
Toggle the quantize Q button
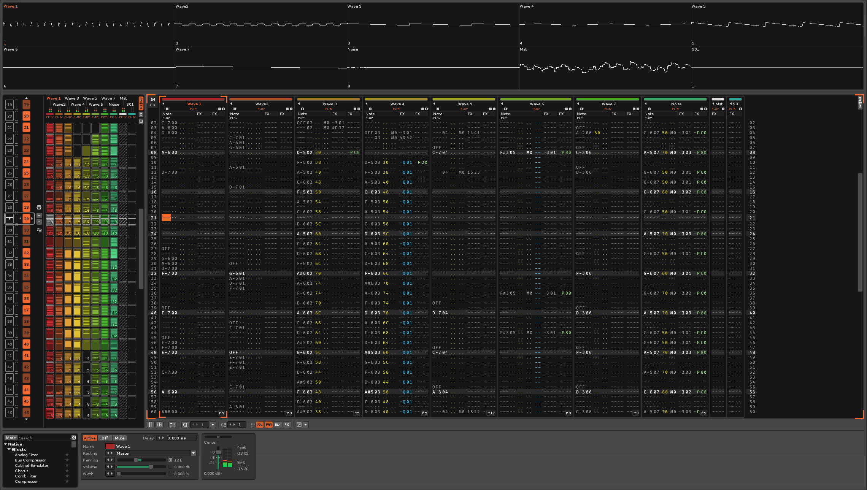pos(185,425)
